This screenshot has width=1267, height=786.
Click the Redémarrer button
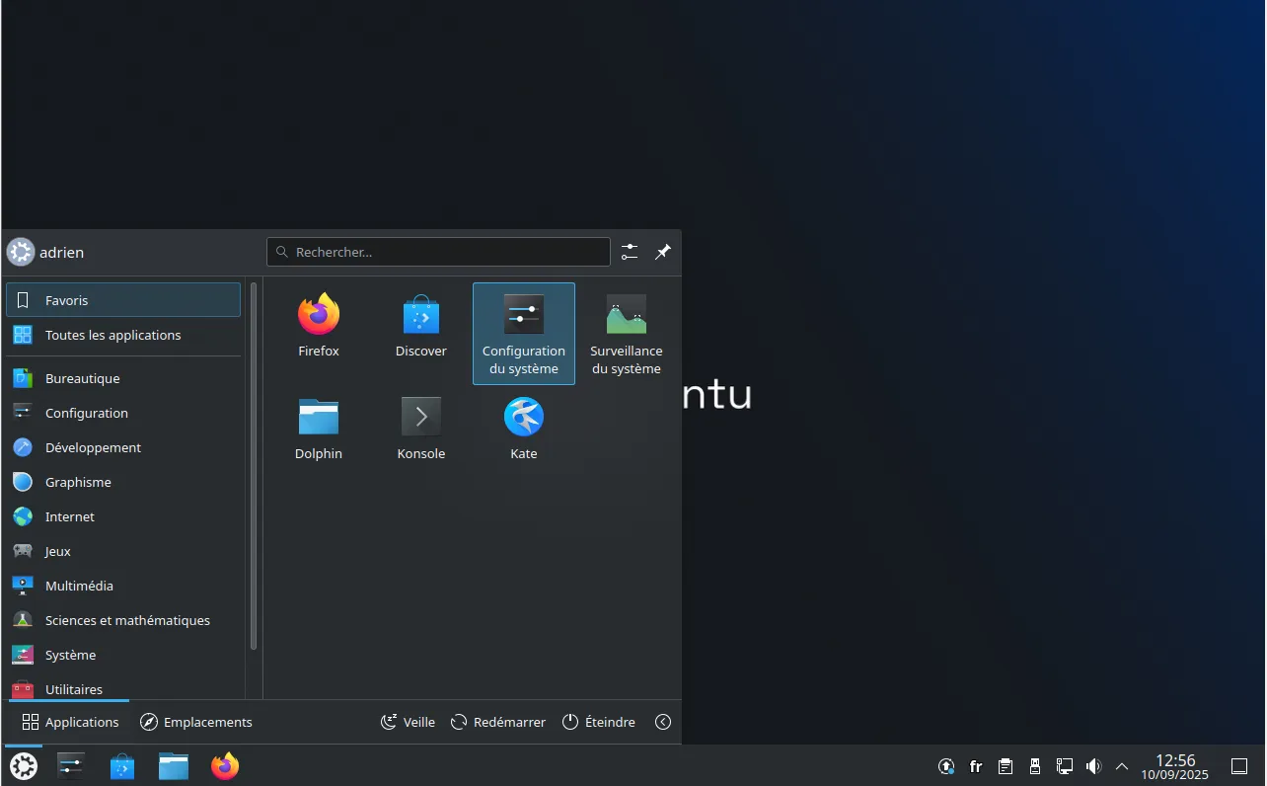coord(498,722)
